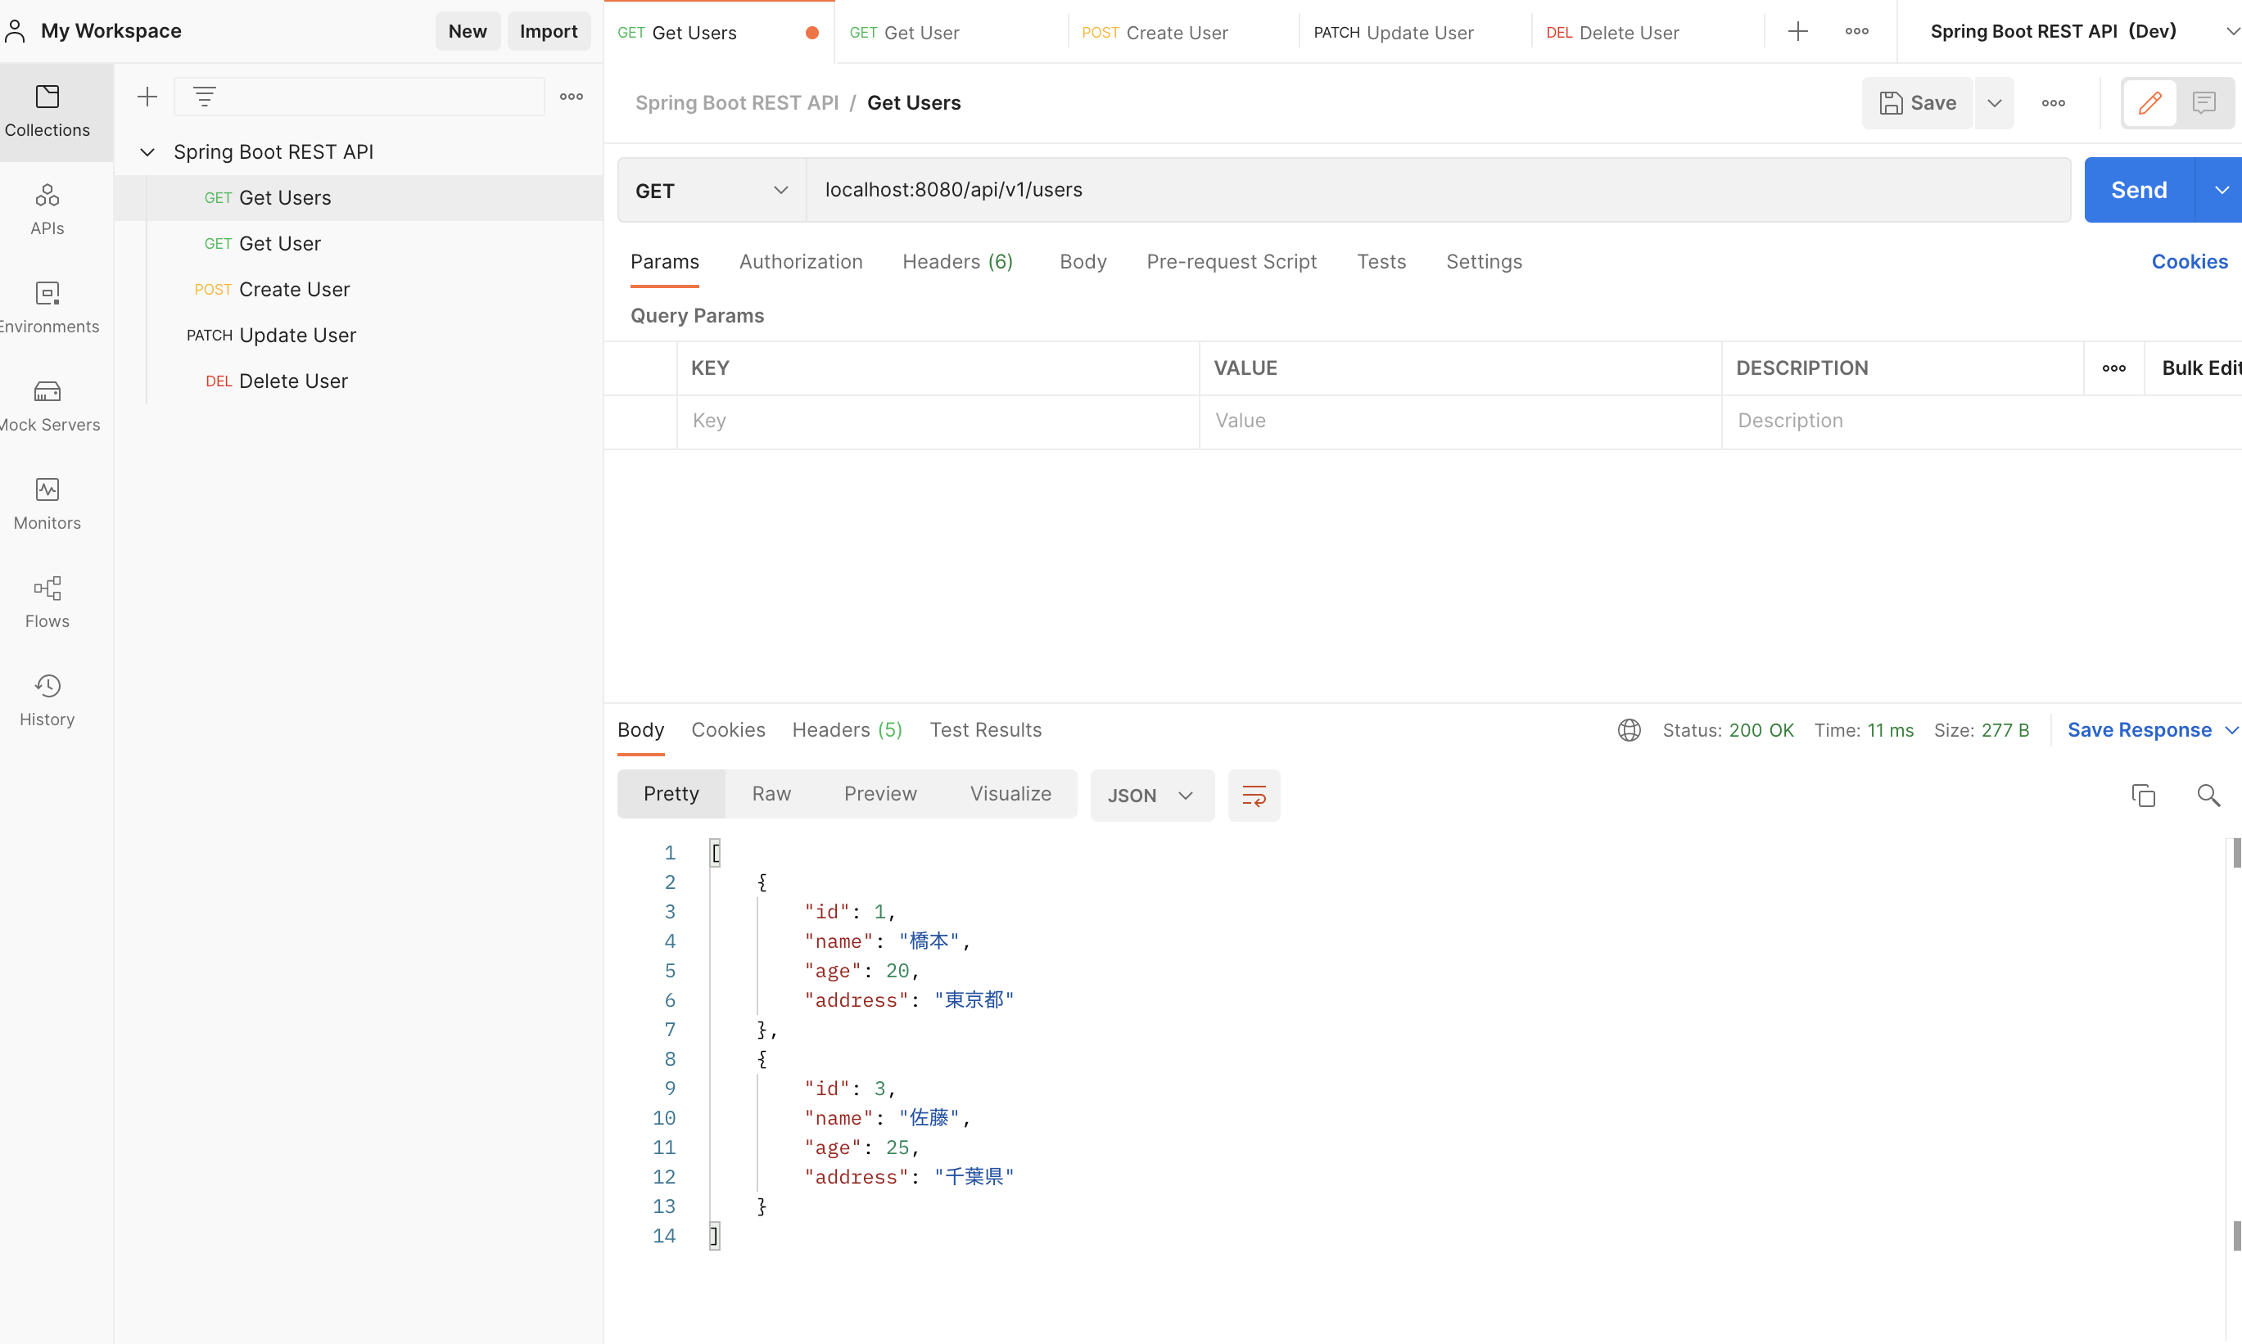Toggle line wrapping in response viewer

[x=1254, y=795]
